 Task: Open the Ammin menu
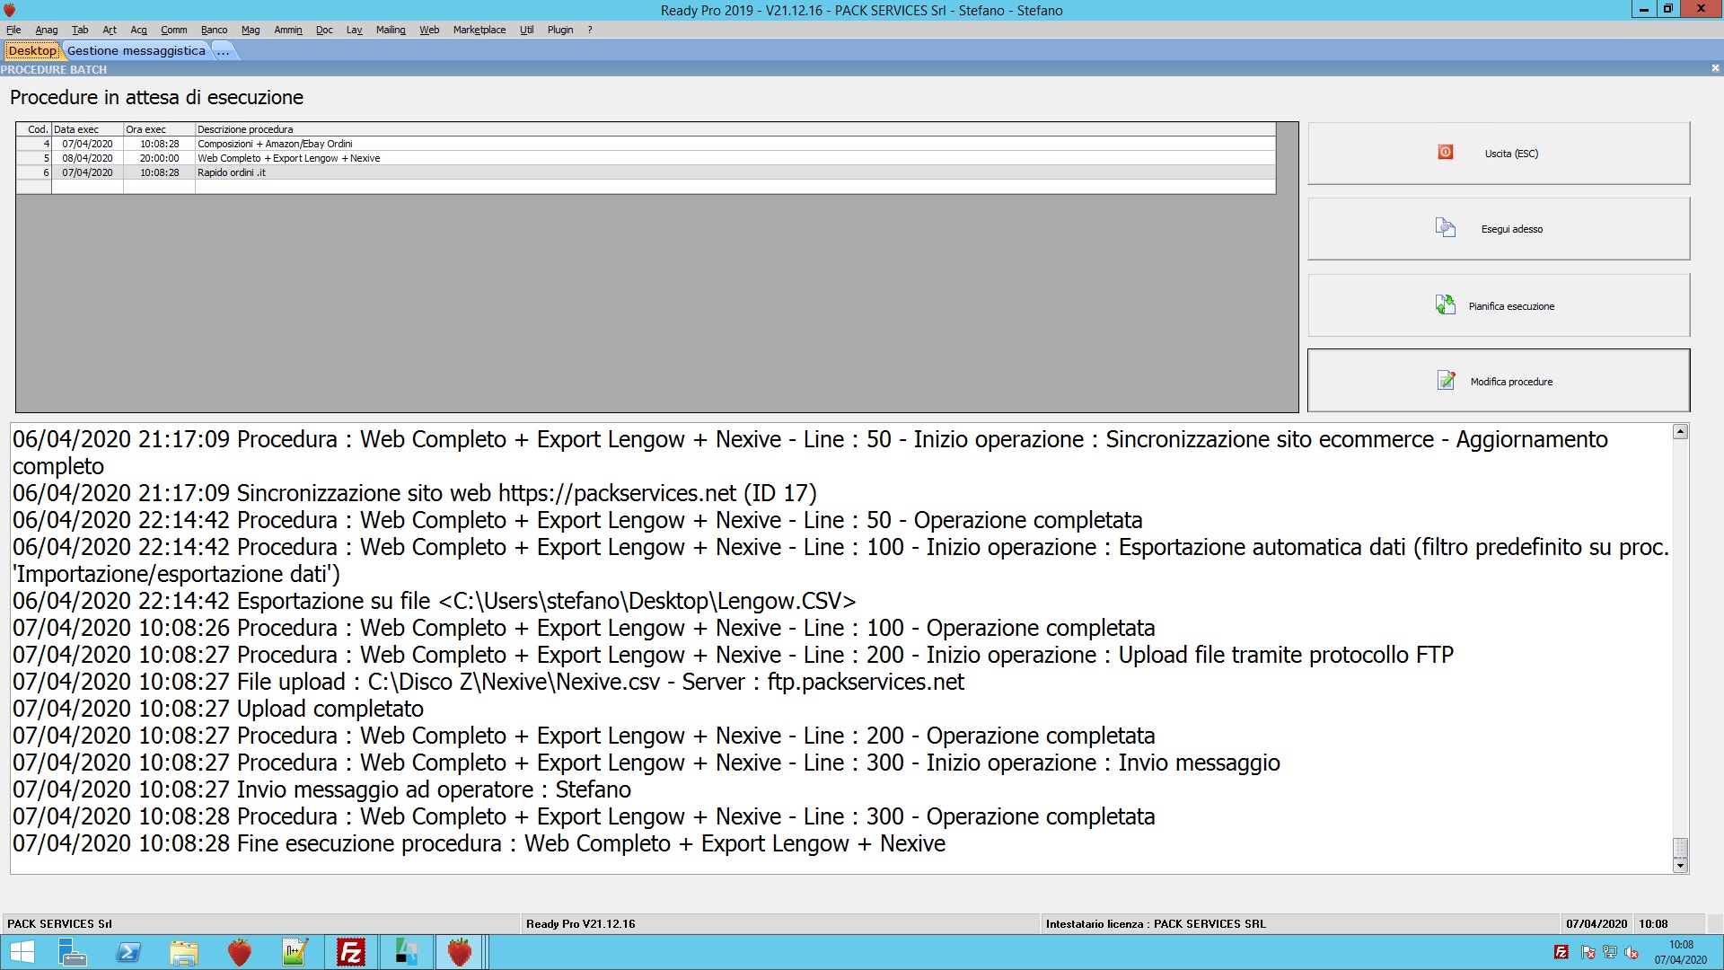click(x=288, y=30)
